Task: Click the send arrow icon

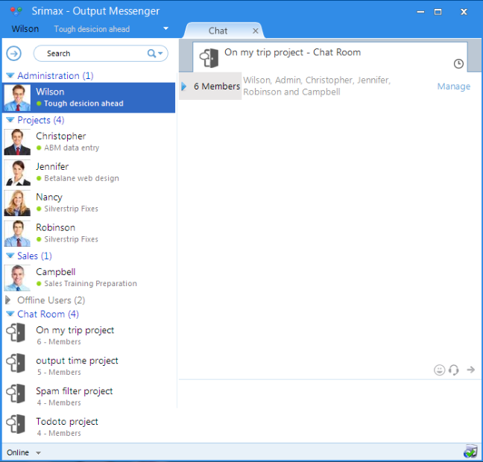Action: [x=470, y=370]
